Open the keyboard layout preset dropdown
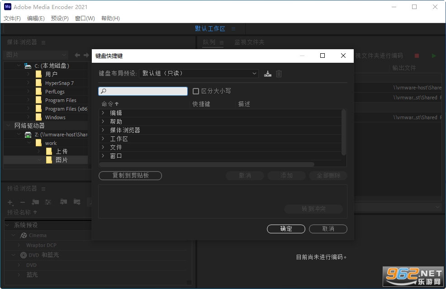446x289 pixels. tap(199, 74)
